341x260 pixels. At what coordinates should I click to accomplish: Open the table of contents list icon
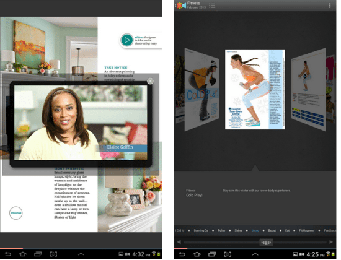212,6
